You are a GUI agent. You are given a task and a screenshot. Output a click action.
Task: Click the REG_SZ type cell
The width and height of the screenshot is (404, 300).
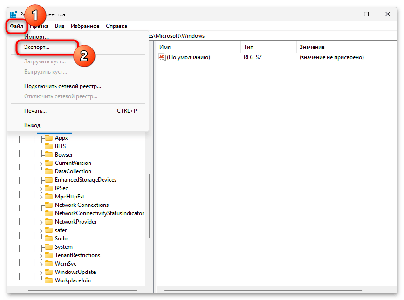click(253, 57)
